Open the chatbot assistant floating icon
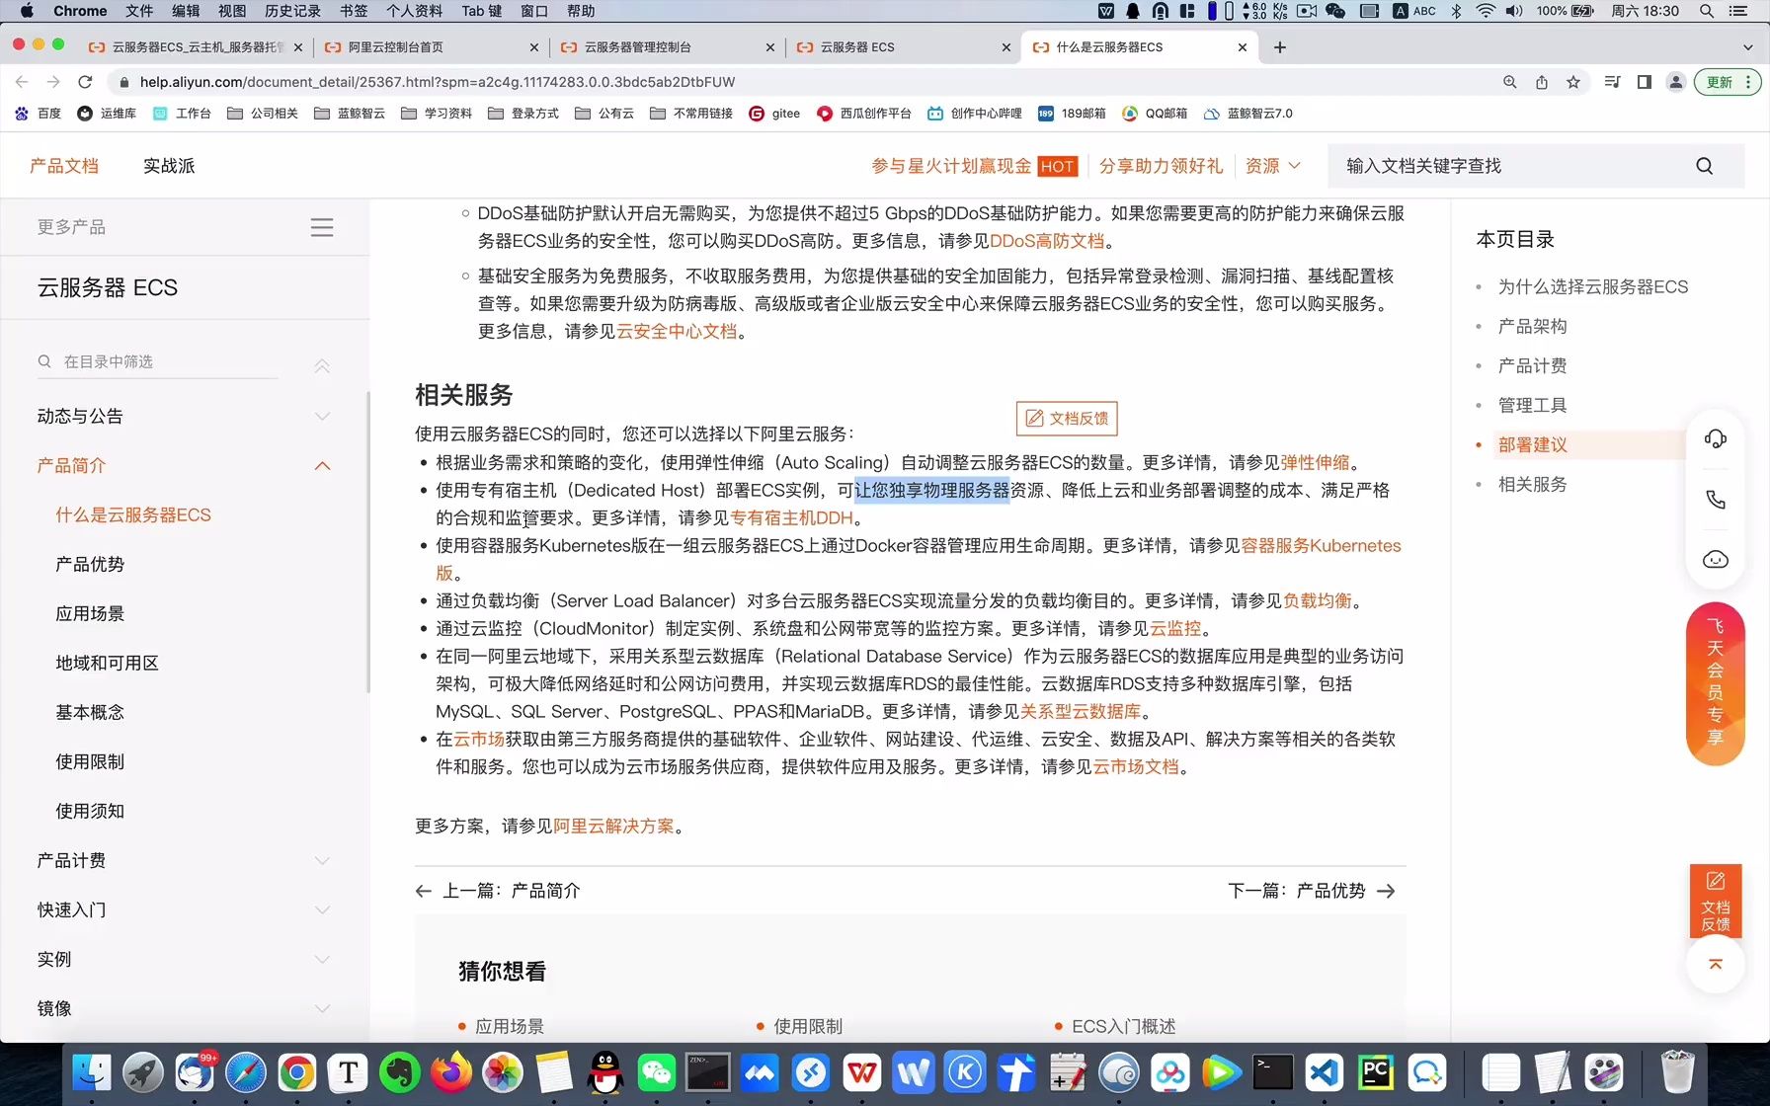The image size is (1770, 1106). point(1716,560)
